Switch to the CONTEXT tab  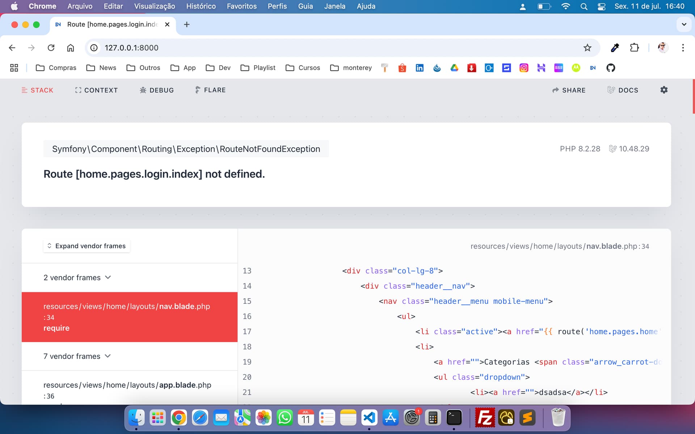[x=96, y=90]
